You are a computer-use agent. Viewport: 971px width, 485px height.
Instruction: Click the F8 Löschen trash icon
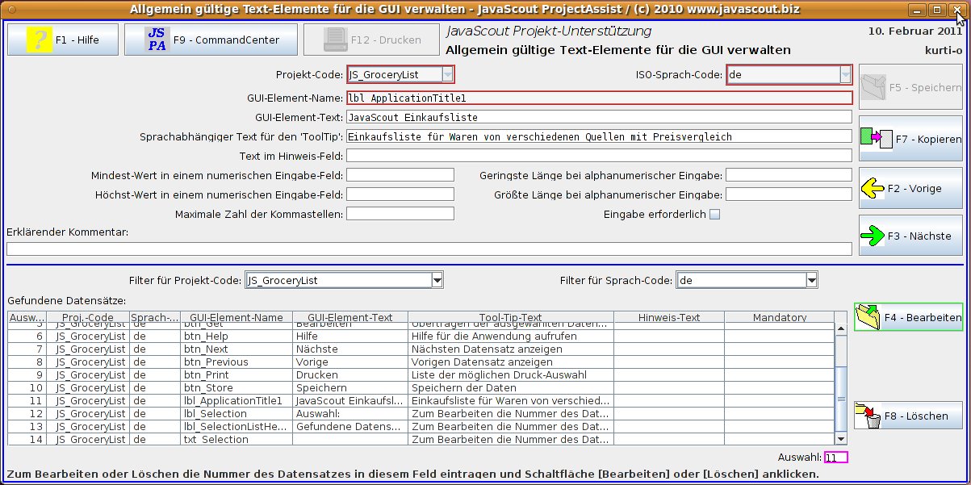tap(868, 416)
